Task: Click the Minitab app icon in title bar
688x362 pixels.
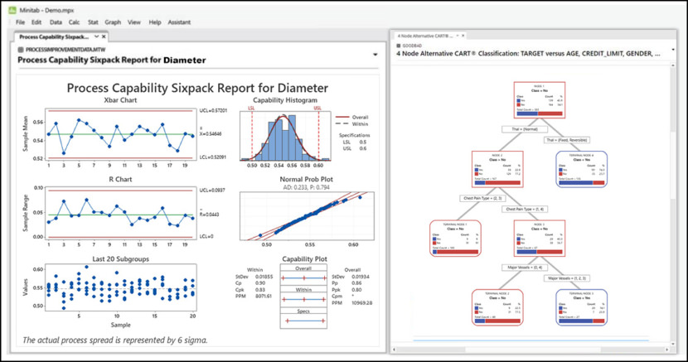Action: (12, 10)
